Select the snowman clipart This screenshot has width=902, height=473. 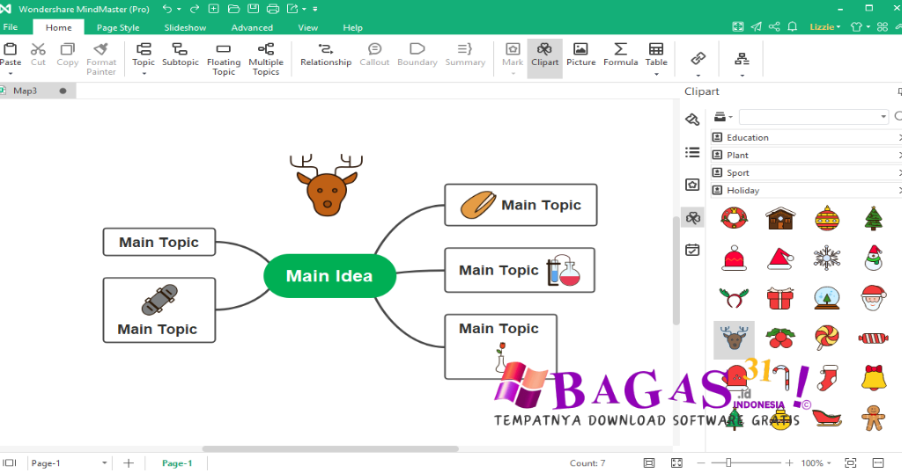873,258
